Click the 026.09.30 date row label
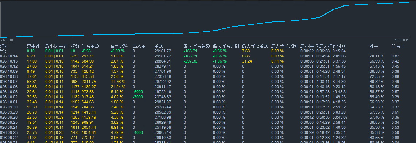 [x=8, y=107]
